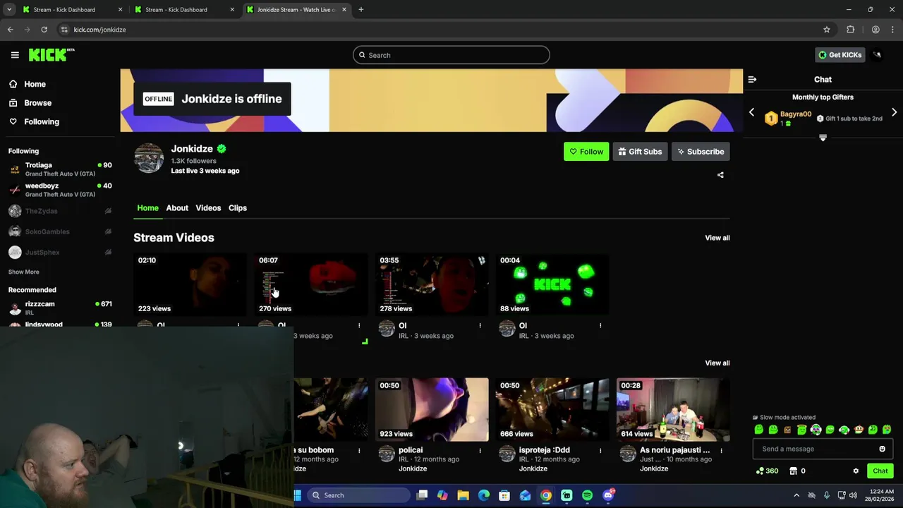
Task: Subscribe to Jonkidze
Action: [701, 152]
